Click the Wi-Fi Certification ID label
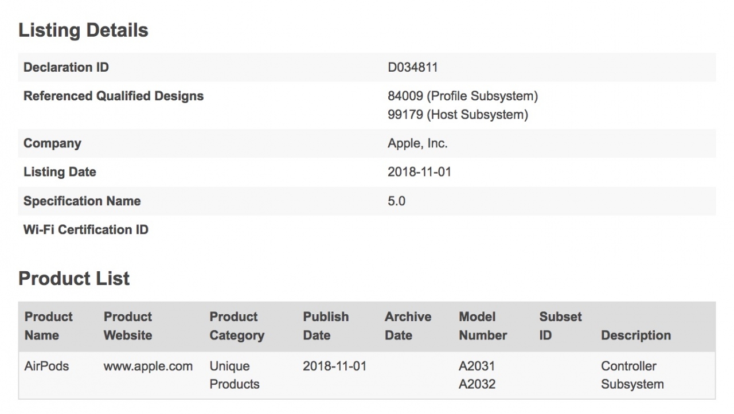 pyautogui.click(x=86, y=229)
